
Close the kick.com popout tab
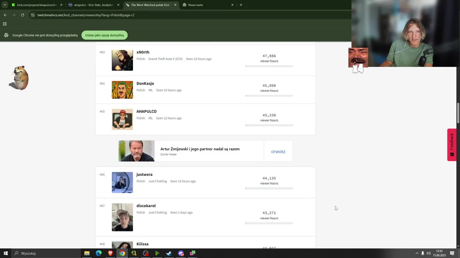point(61,5)
